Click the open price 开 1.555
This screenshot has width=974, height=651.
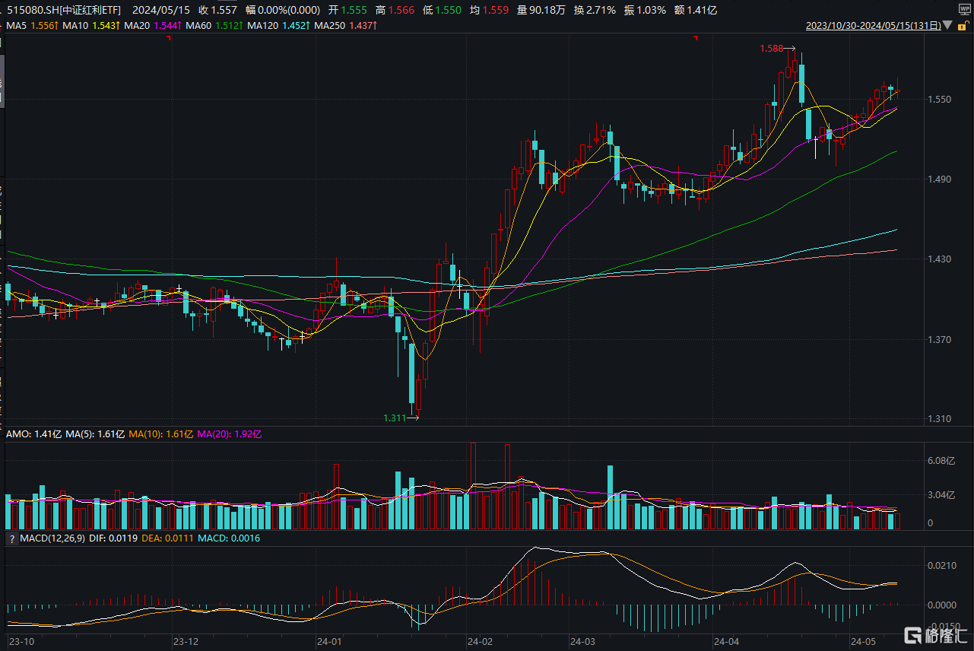348,10
